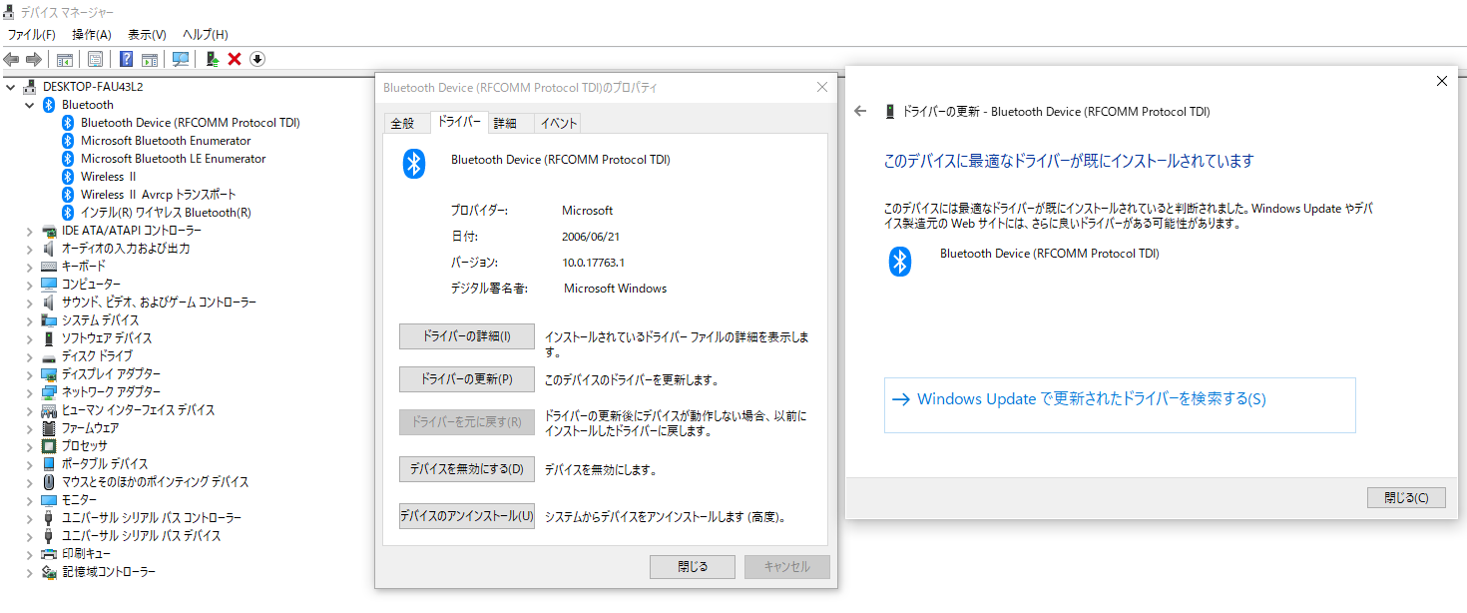This screenshot has width=1467, height=613.
Task: Expand コンピューター category
Action: [29, 284]
